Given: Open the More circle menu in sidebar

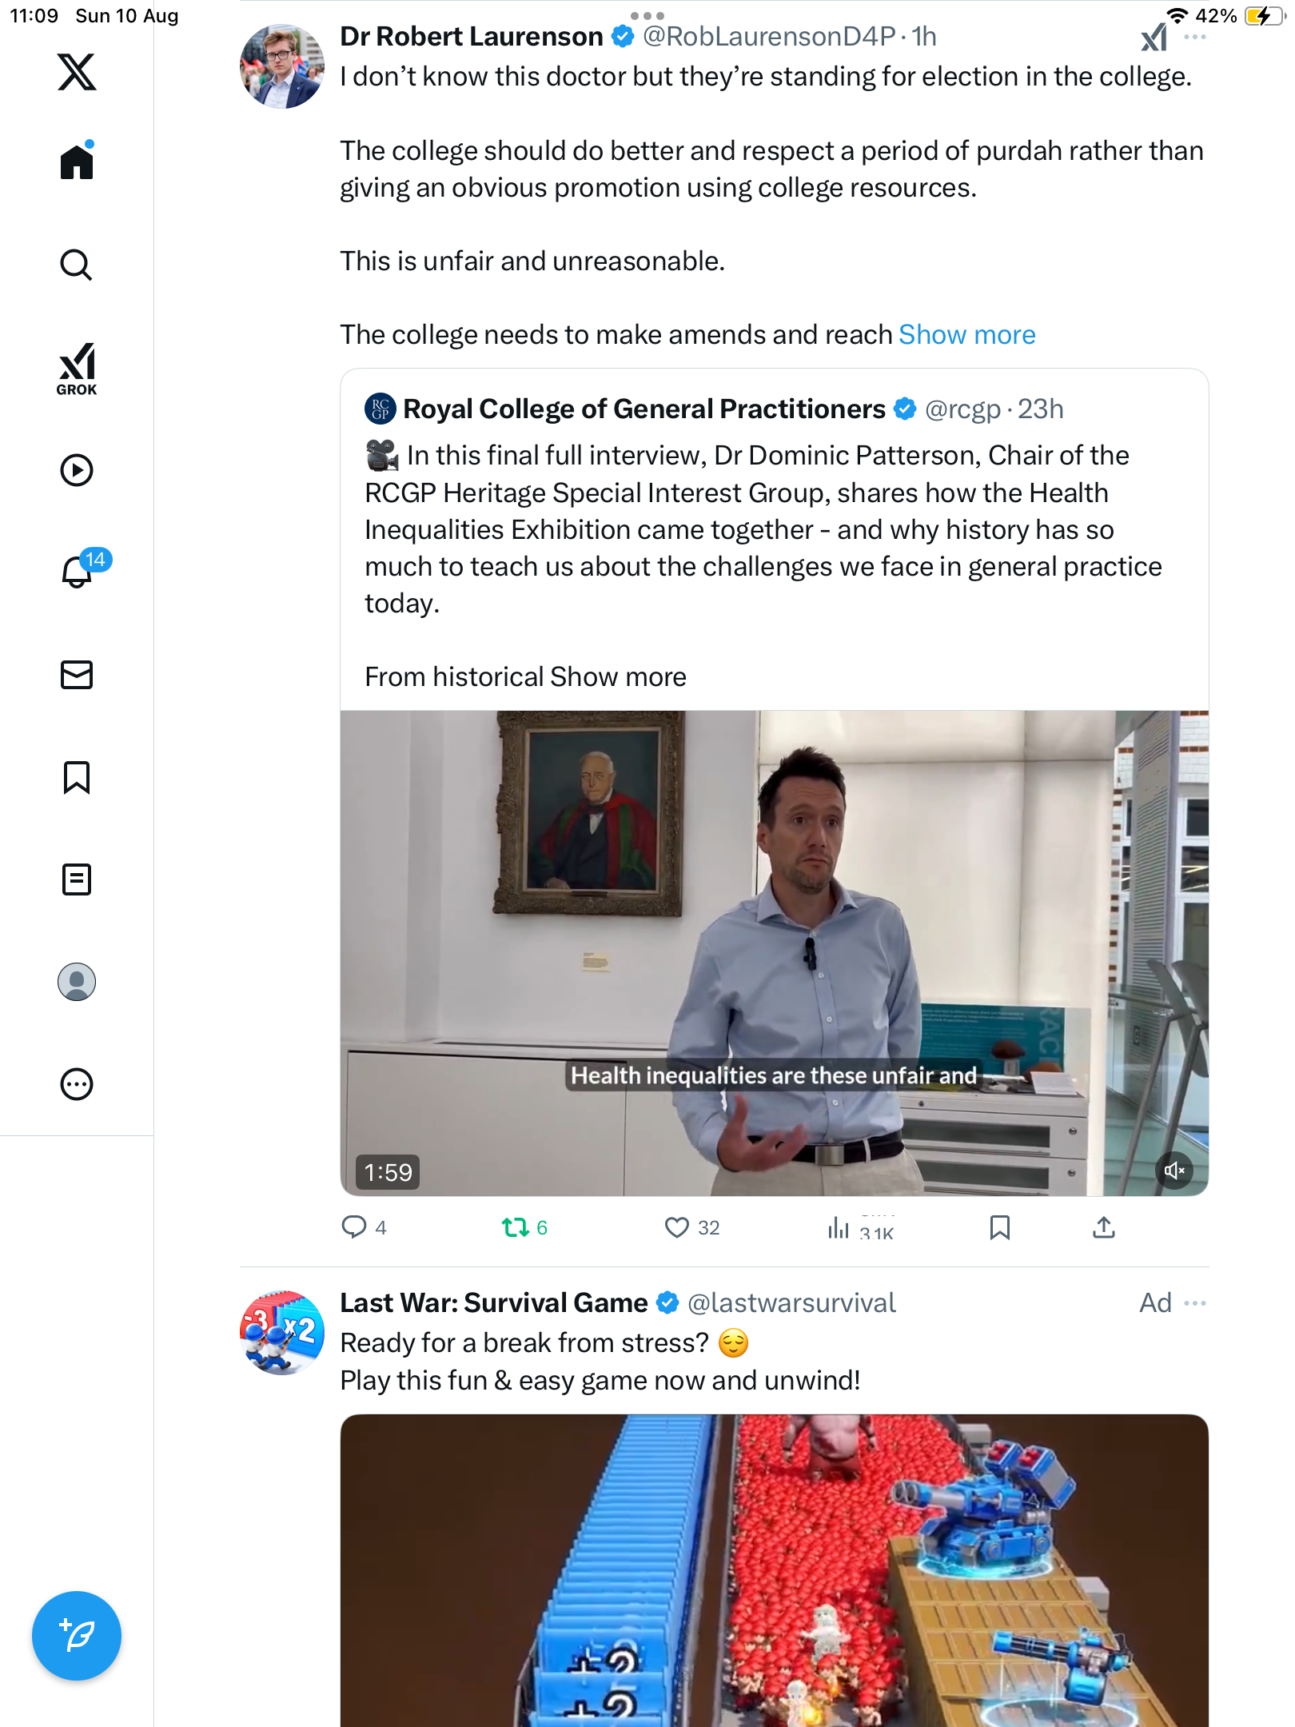Looking at the screenshot, I should tap(77, 1084).
